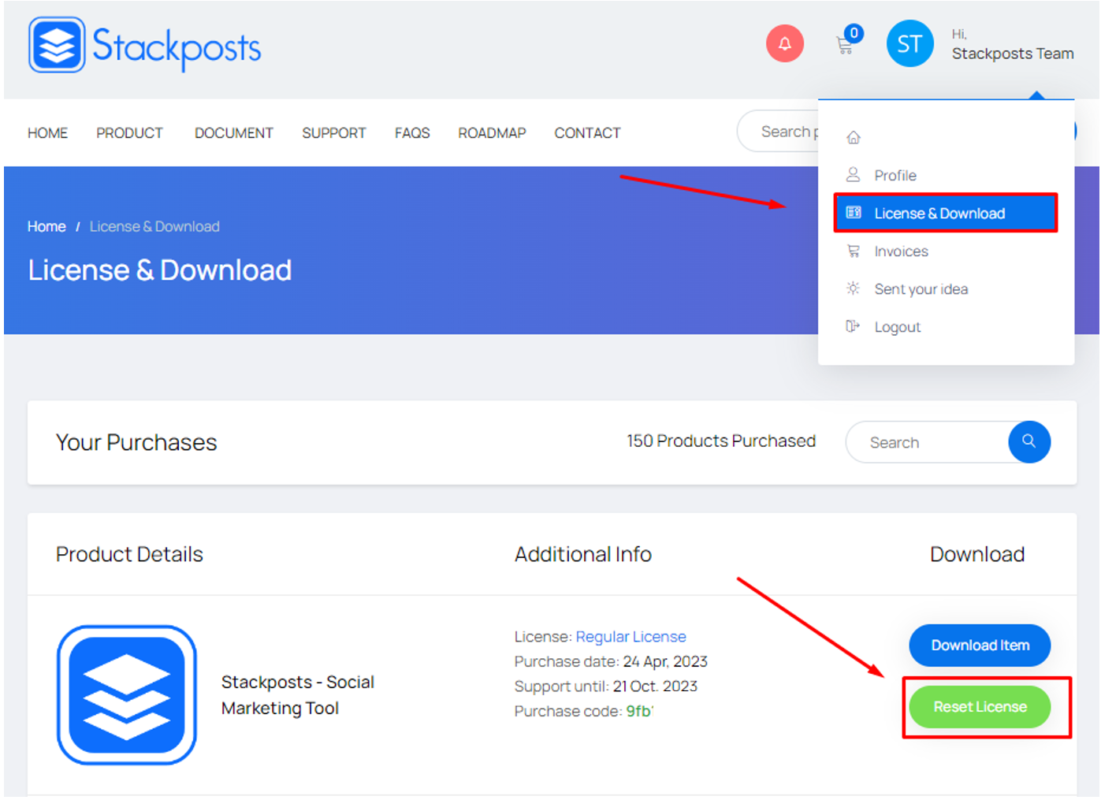The image size is (1101, 800).
Task: Click the ST user avatar
Action: [909, 44]
